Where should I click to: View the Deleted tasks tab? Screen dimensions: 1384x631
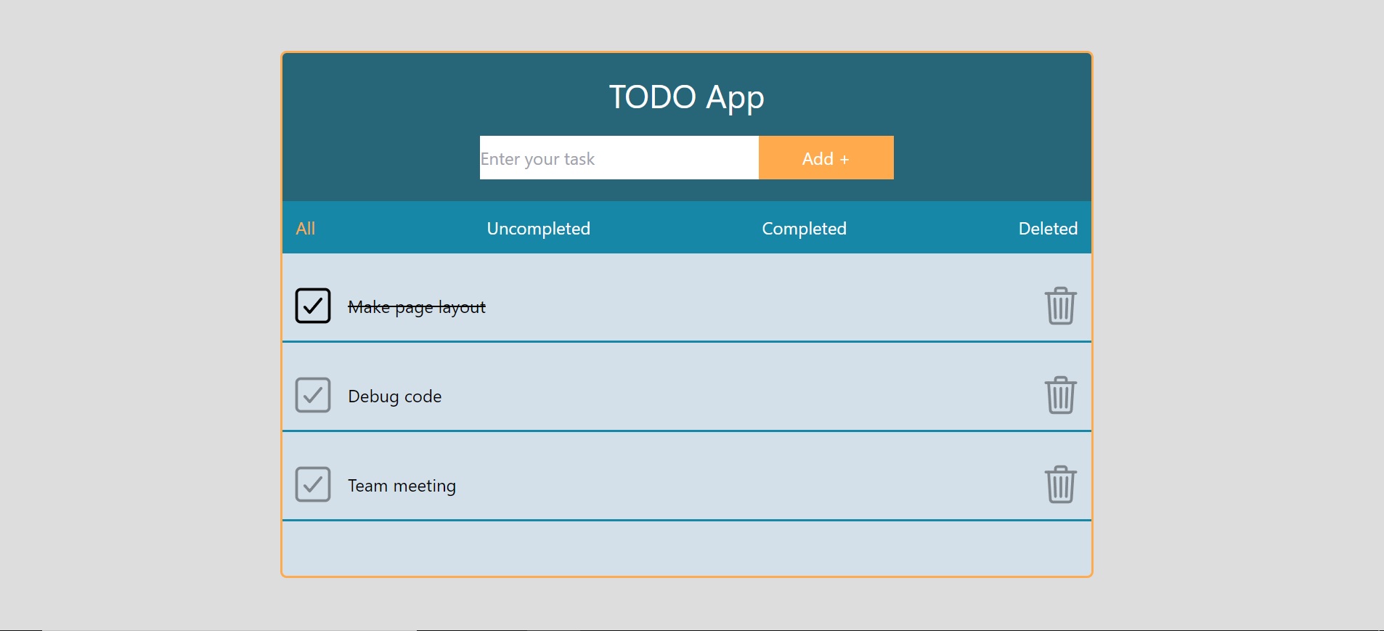tap(1047, 229)
